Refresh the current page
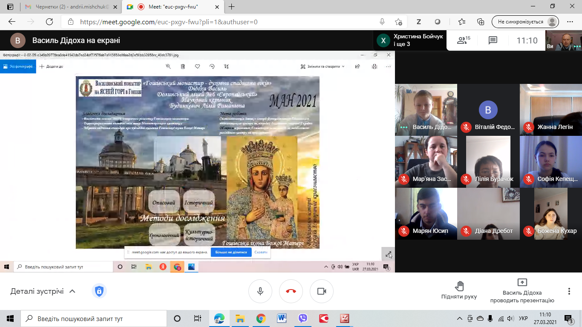Screen dimensions: 582x327 click(x=49, y=22)
